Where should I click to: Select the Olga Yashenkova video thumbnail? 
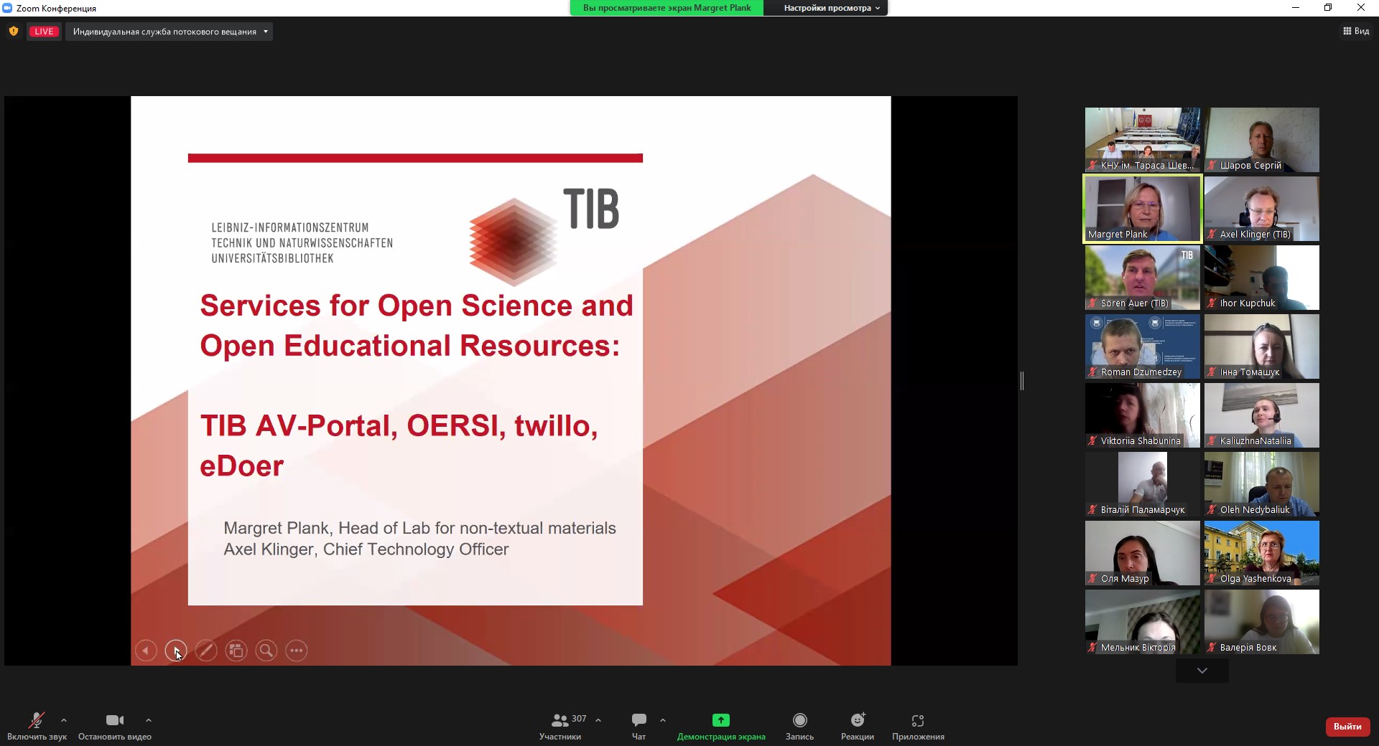[x=1262, y=553]
